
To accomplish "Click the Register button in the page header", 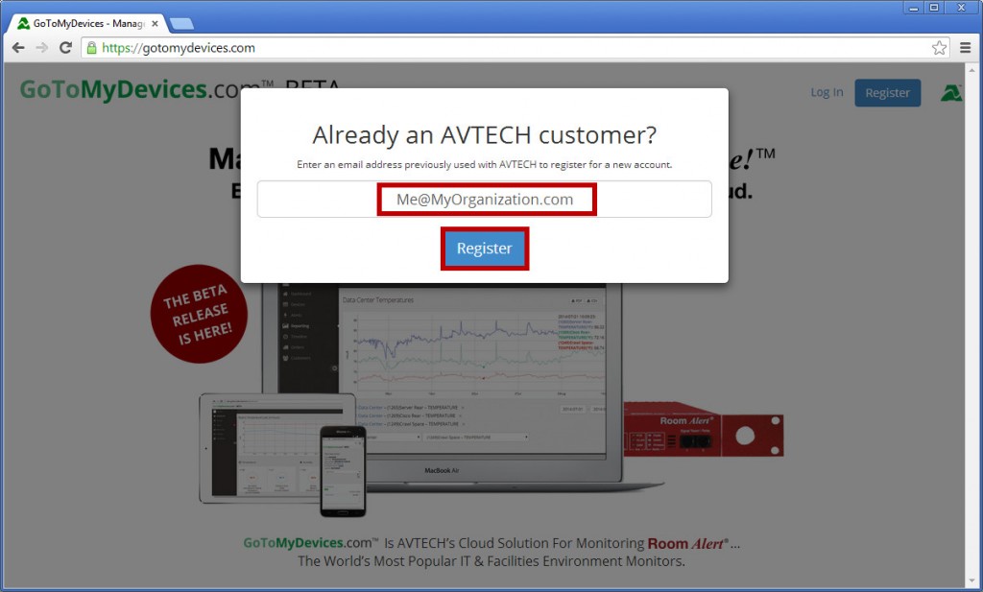I will 887,92.
